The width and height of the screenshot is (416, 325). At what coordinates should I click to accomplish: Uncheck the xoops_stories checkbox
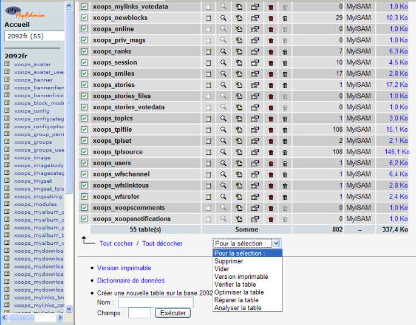84,84
